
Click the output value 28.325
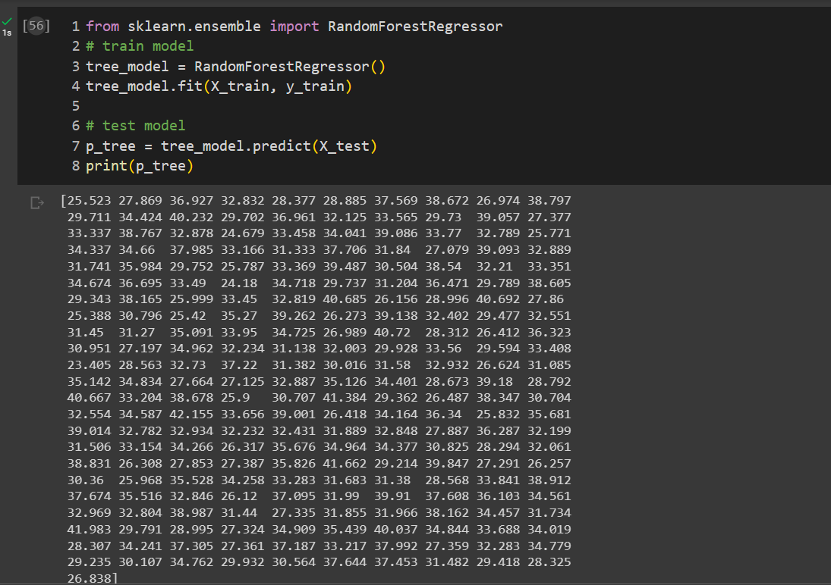[549, 562]
